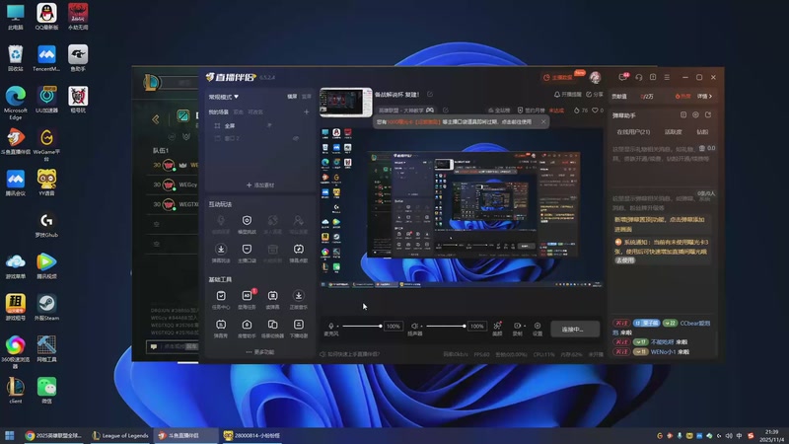The image size is (789, 444).
Task: Mute the speaker 扬声器 icon
Action: pos(414,326)
